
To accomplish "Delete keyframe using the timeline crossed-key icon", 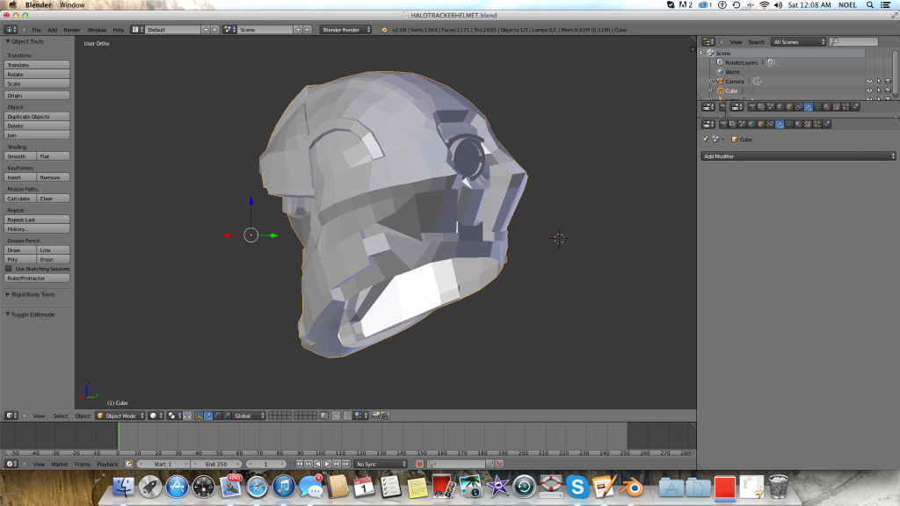I will (x=499, y=464).
